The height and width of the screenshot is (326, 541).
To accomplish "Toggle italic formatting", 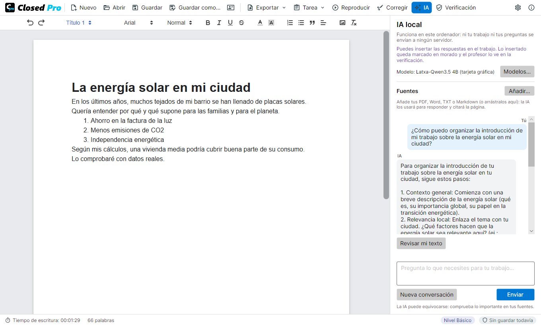I will (219, 23).
